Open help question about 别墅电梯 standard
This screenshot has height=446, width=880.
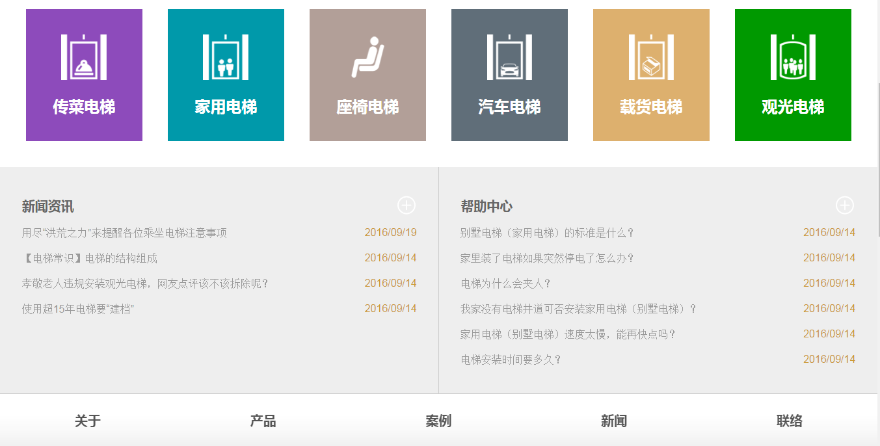tap(547, 233)
